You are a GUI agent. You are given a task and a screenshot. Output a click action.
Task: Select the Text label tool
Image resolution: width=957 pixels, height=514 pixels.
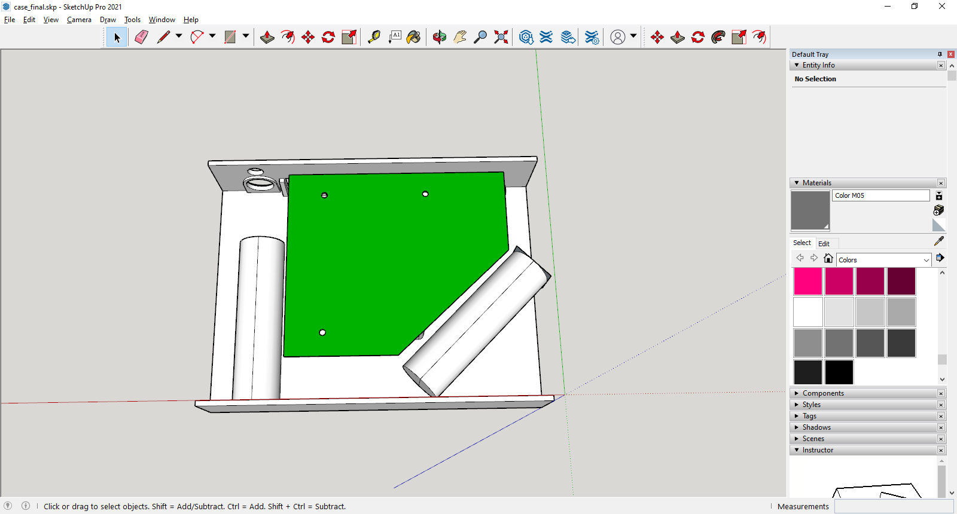point(395,37)
